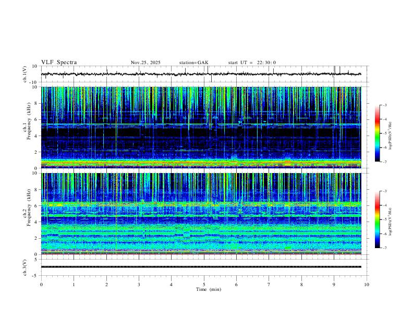Screen dimensions: 413x319
Task: Click the time axis tick label "4"
Action: pyautogui.click(x=171, y=285)
